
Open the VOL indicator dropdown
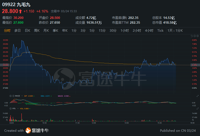18,109
